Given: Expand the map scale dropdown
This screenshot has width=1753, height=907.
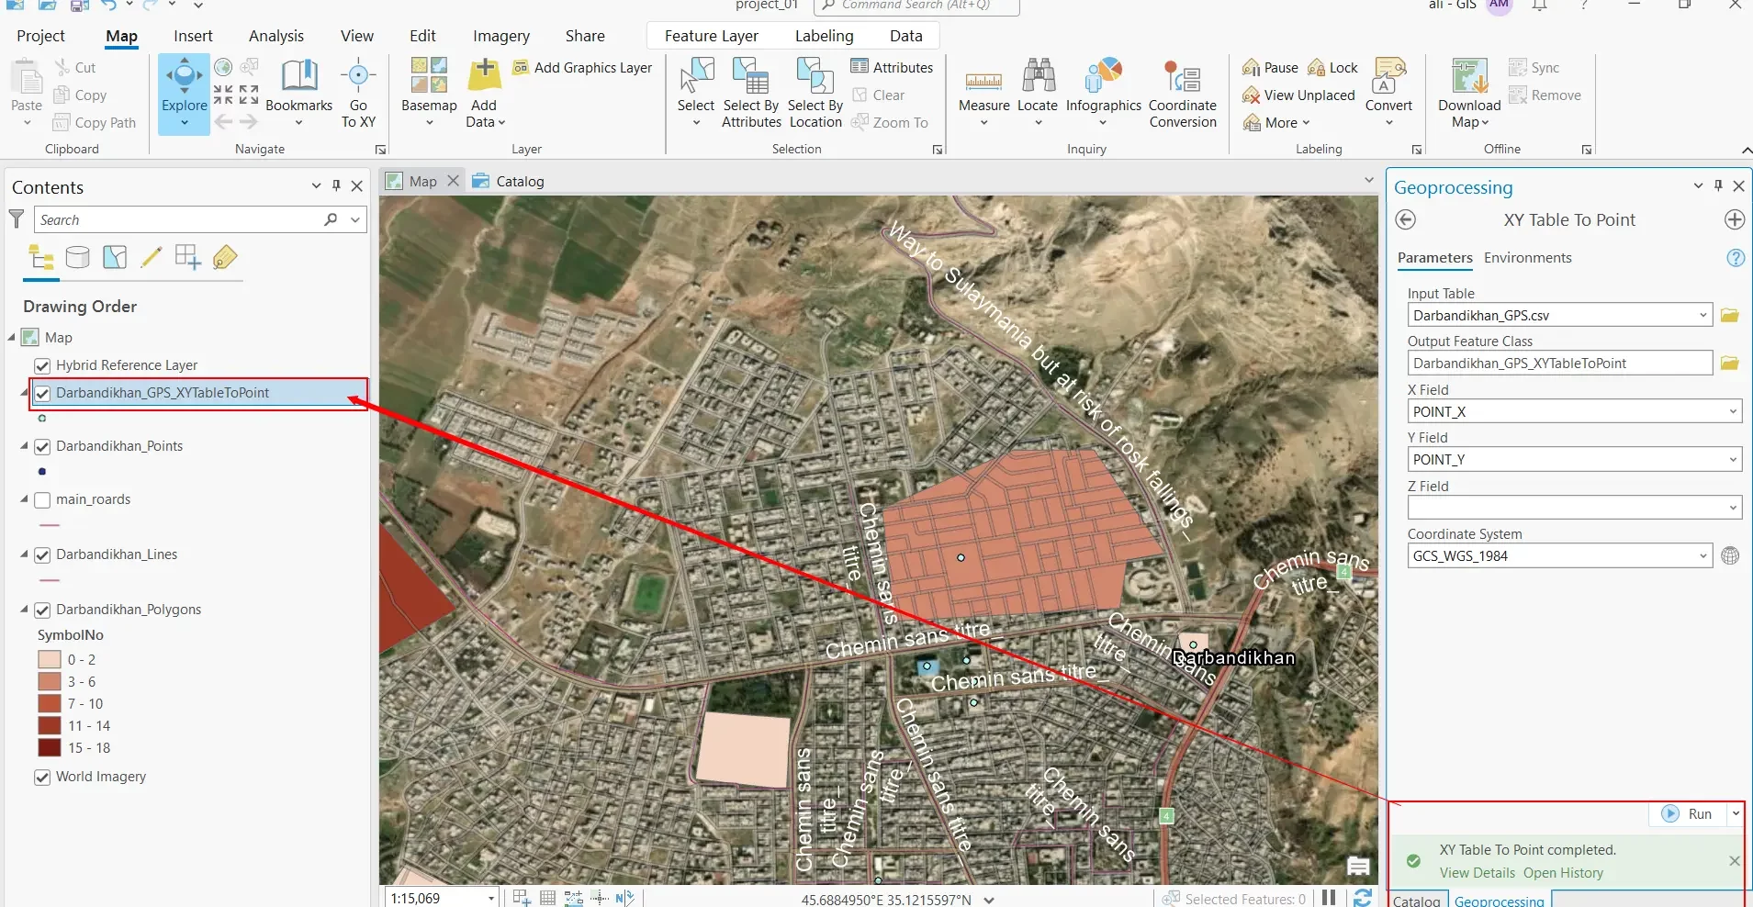Looking at the screenshot, I should [491, 899].
